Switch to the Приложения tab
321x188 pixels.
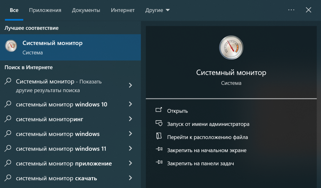pyautogui.click(x=45, y=10)
